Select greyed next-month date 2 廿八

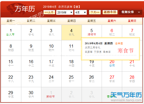(71, 95)
